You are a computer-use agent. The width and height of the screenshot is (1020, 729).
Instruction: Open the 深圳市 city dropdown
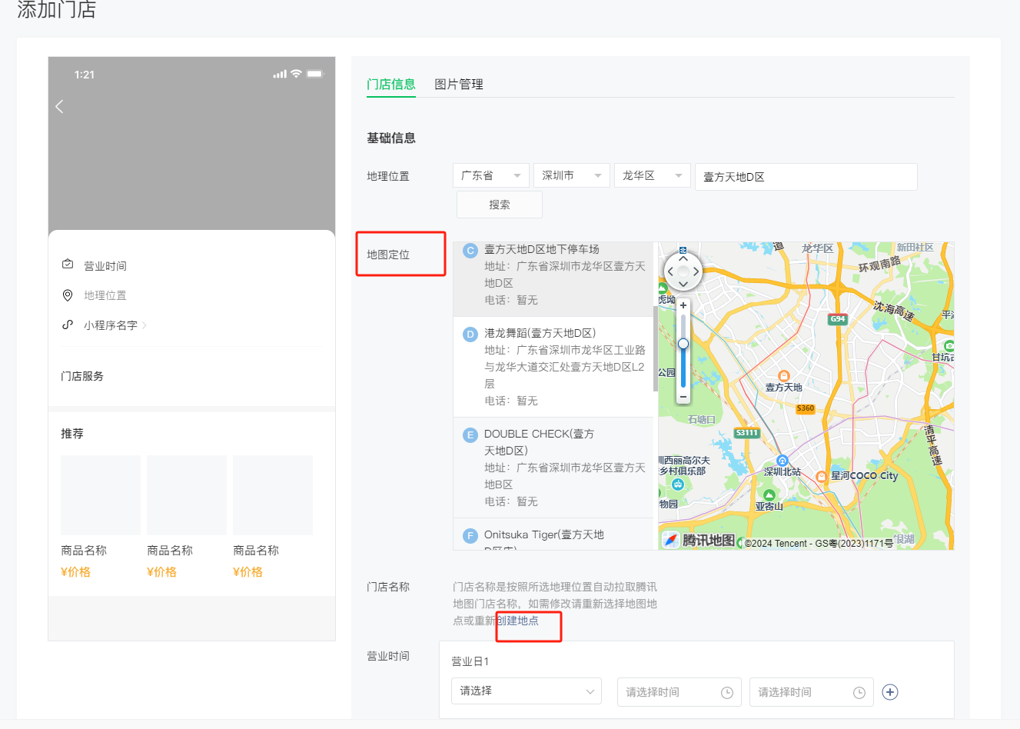(572, 175)
